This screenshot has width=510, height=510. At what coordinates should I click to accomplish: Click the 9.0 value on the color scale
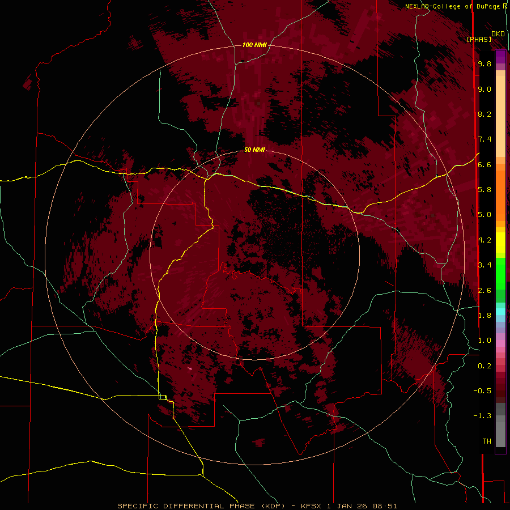coord(484,89)
